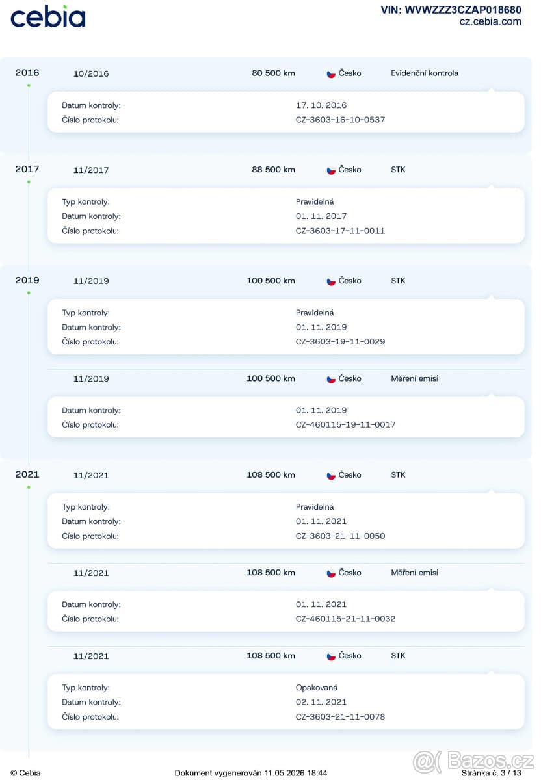Select the 2017 year heading
This screenshot has width=541, height=780.
coord(27,169)
